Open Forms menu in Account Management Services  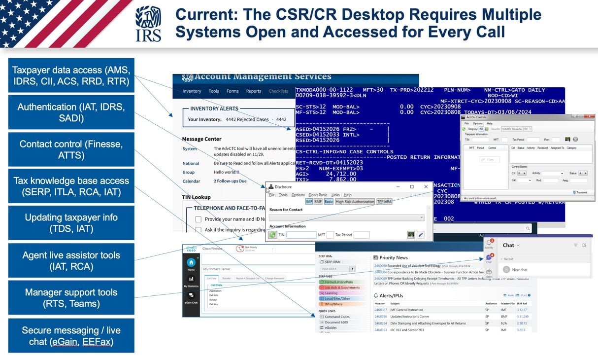coord(233,91)
